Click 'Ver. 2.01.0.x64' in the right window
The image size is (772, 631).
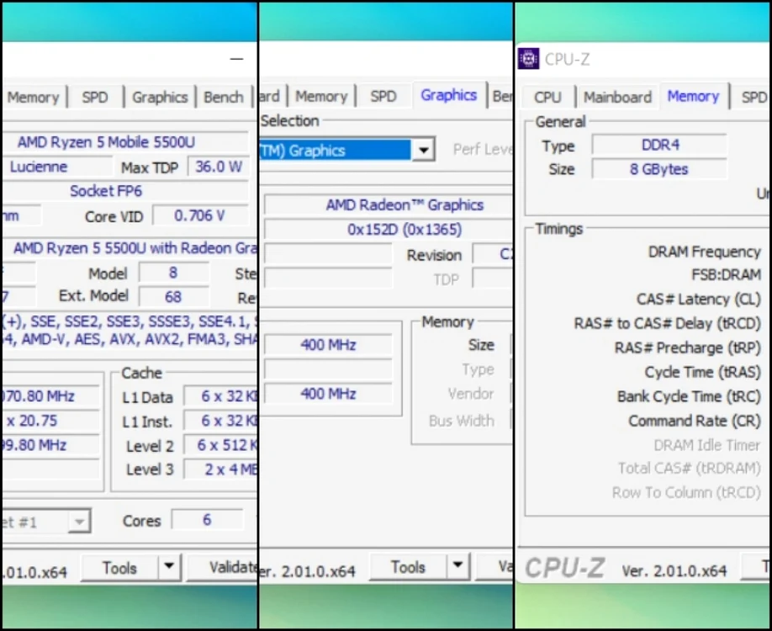[x=674, y=571]
